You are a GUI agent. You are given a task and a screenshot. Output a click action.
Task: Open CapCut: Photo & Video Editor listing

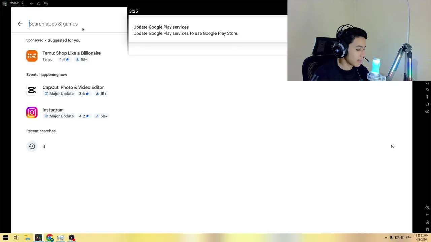[73, 87]
